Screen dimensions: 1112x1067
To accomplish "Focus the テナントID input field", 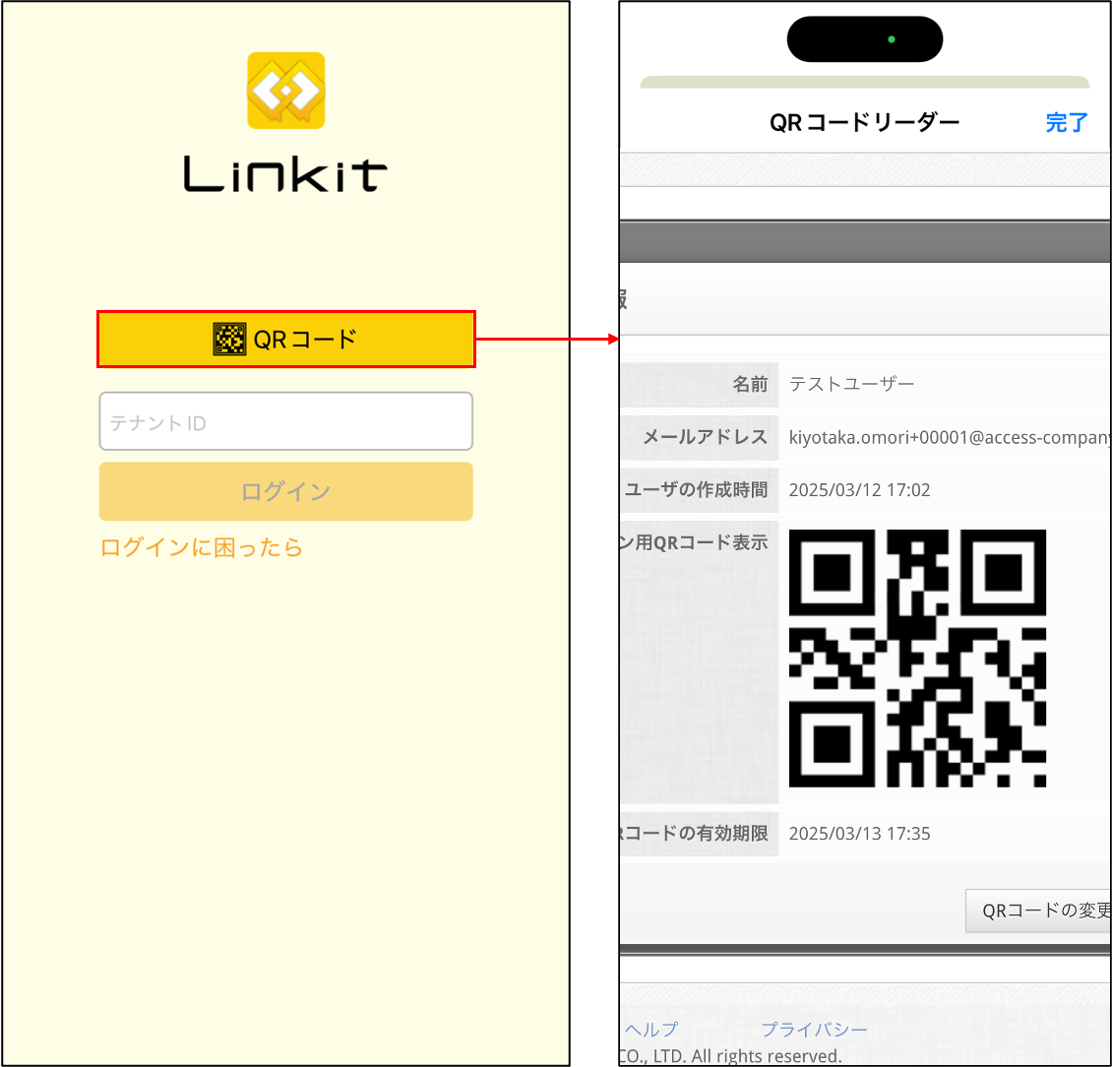I will (285, 421).
